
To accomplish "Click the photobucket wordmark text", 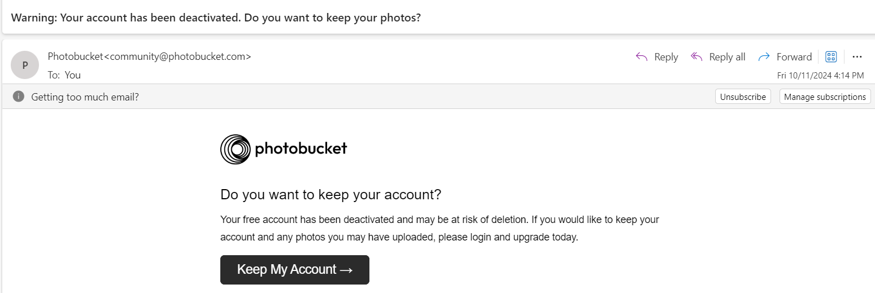I will 301,148.
